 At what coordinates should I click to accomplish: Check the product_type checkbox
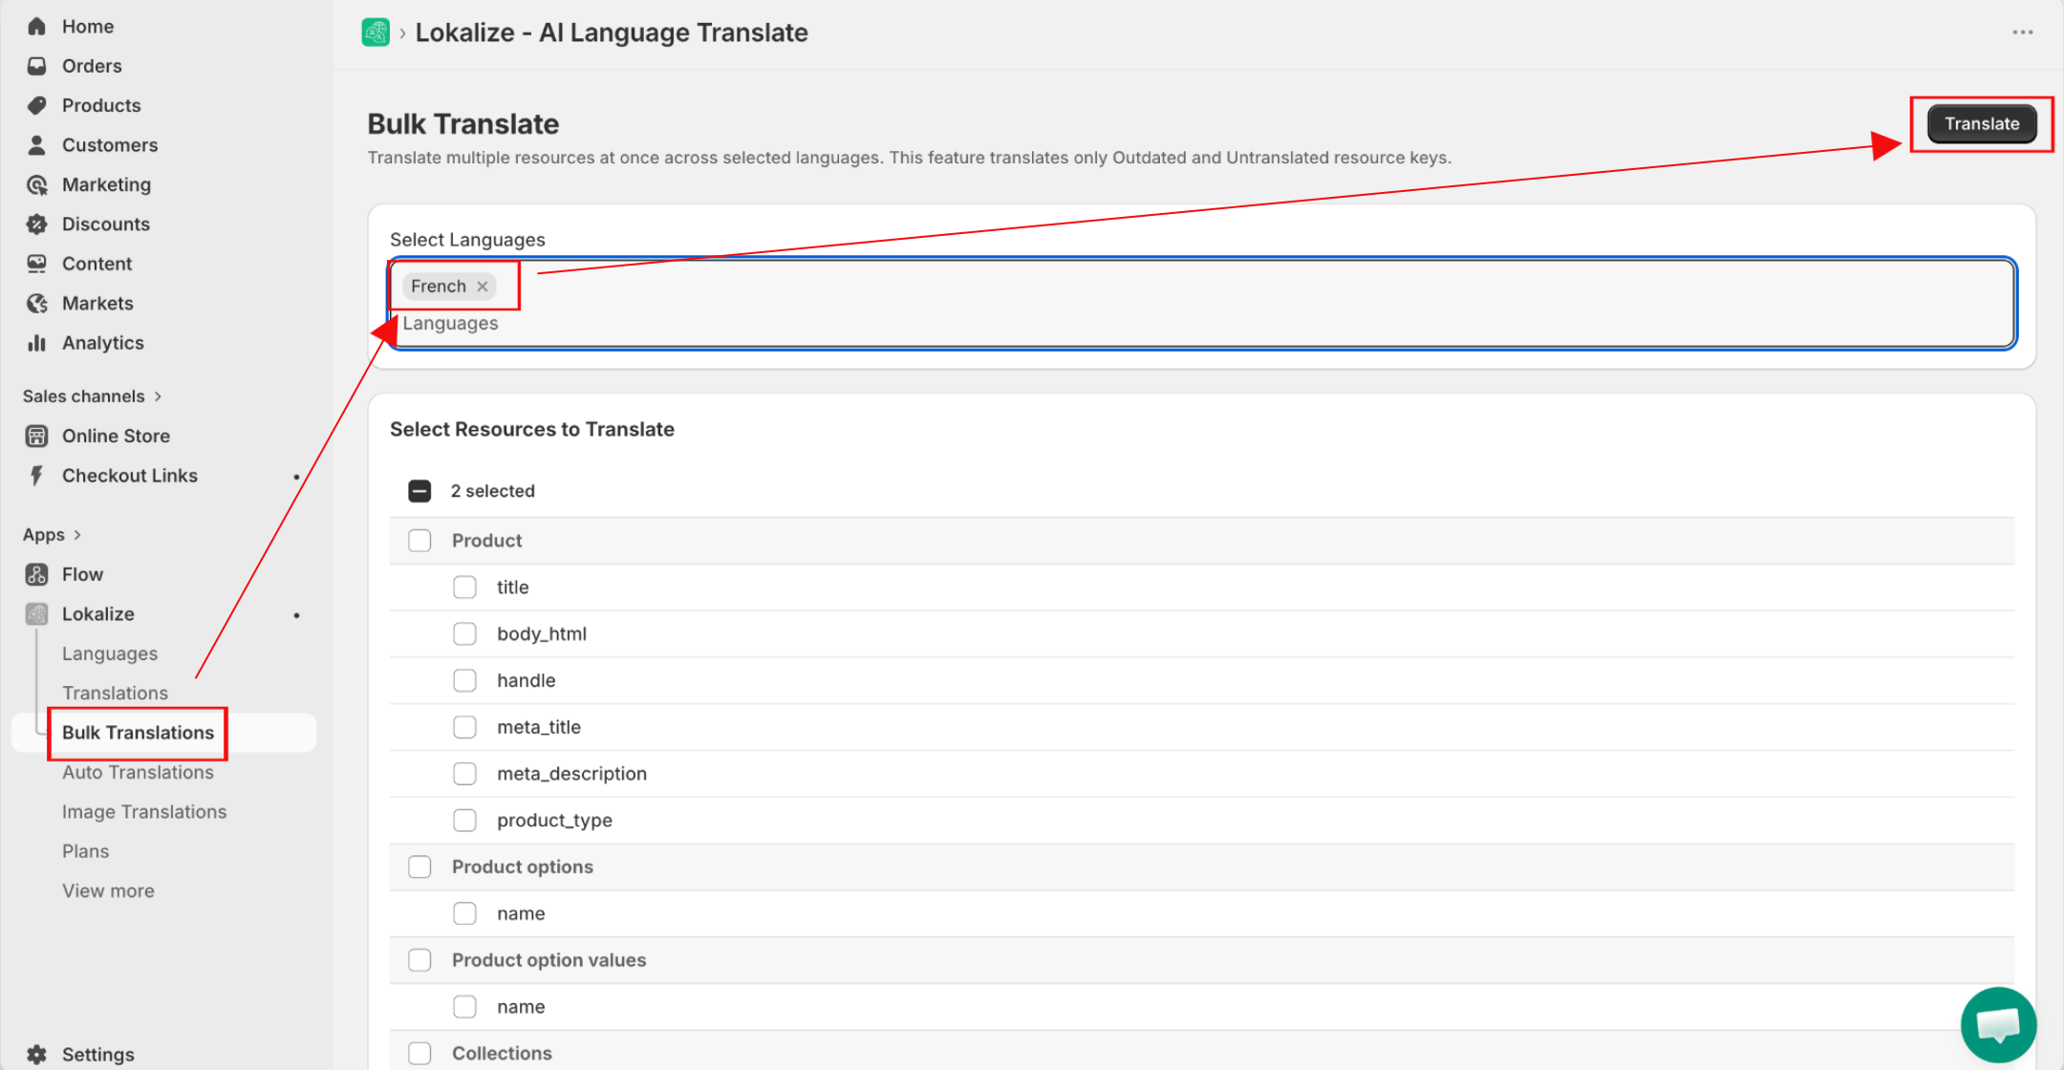tap(464, 821)
